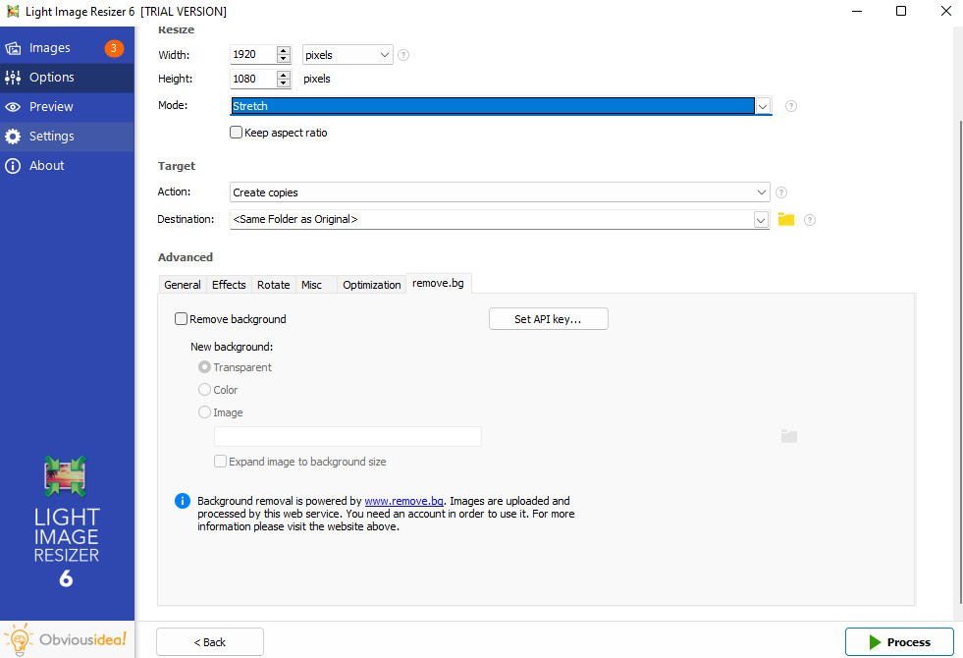Increase height with up arrow
This screenshot has width=963, height=658.
pos(283,75)
